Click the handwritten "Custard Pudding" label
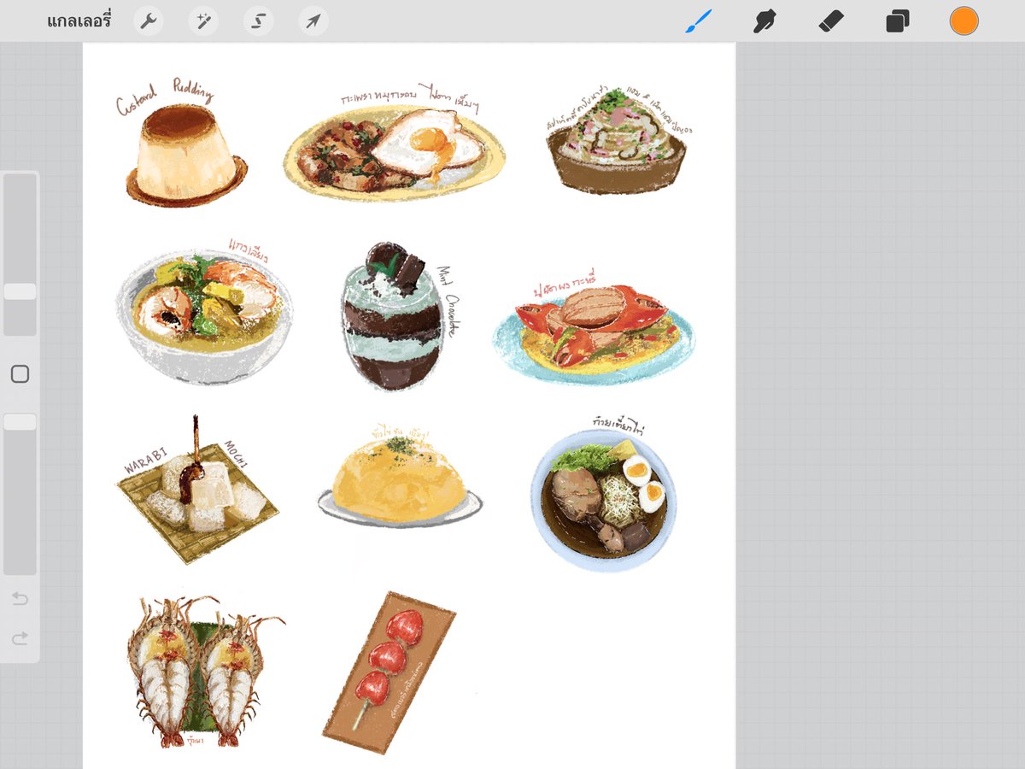This screenshot has width=1025, height=769. 165,96
